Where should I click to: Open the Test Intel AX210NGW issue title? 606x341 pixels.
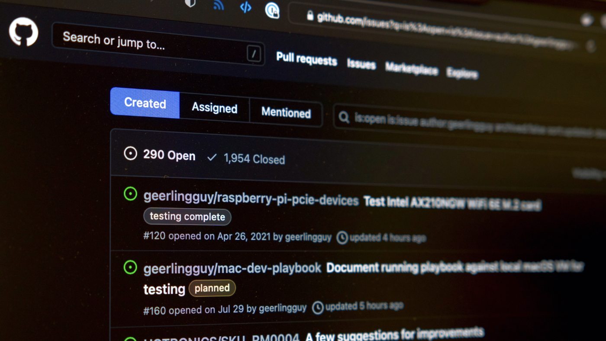(x=452, y=203)
